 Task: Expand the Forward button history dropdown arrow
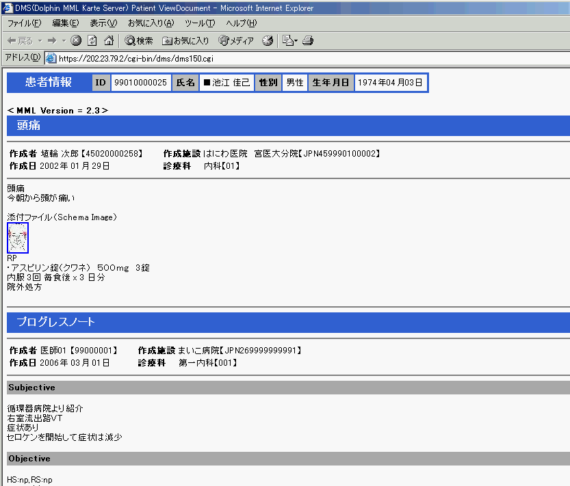point(62,40)
